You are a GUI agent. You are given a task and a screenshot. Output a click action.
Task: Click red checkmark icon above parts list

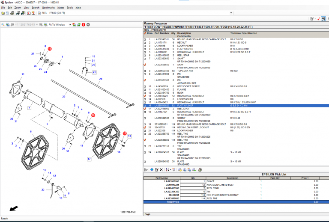pyautogui.click(x=318, y=19)
